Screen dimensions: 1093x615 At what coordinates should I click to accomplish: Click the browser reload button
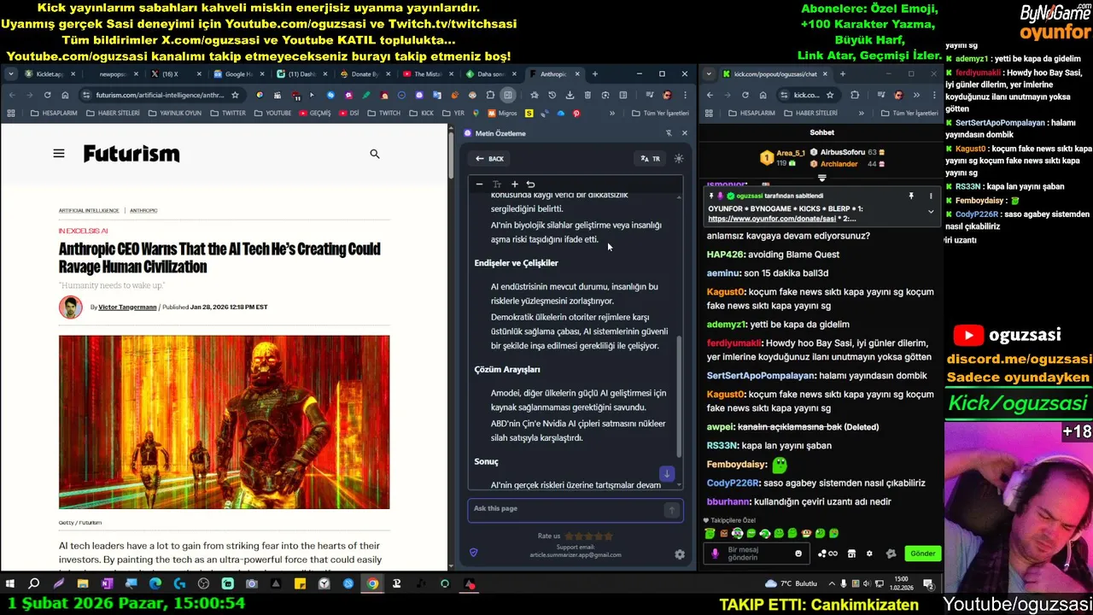(x=47, y=95)
